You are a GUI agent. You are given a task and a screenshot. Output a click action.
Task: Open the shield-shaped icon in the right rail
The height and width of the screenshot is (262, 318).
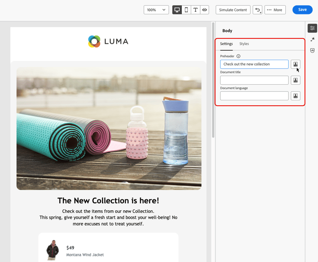pos(312,50)
